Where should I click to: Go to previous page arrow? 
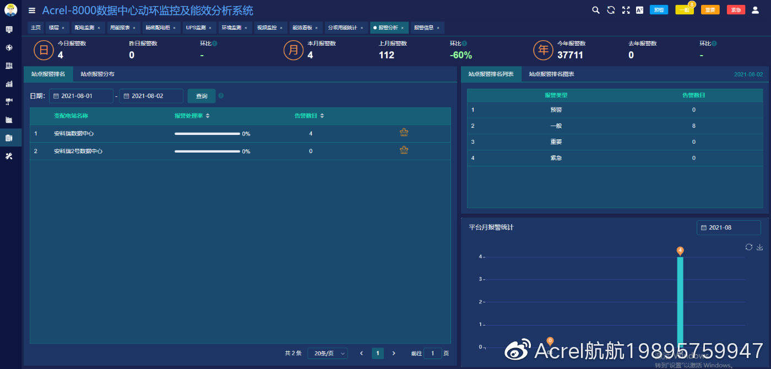(x=361, y=353)
